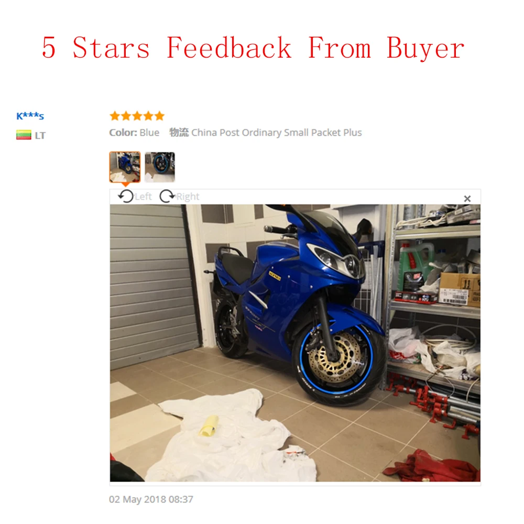Close the enlarged review photo
The height and width of the screenshot is (524, 524).
pos(467,199)
